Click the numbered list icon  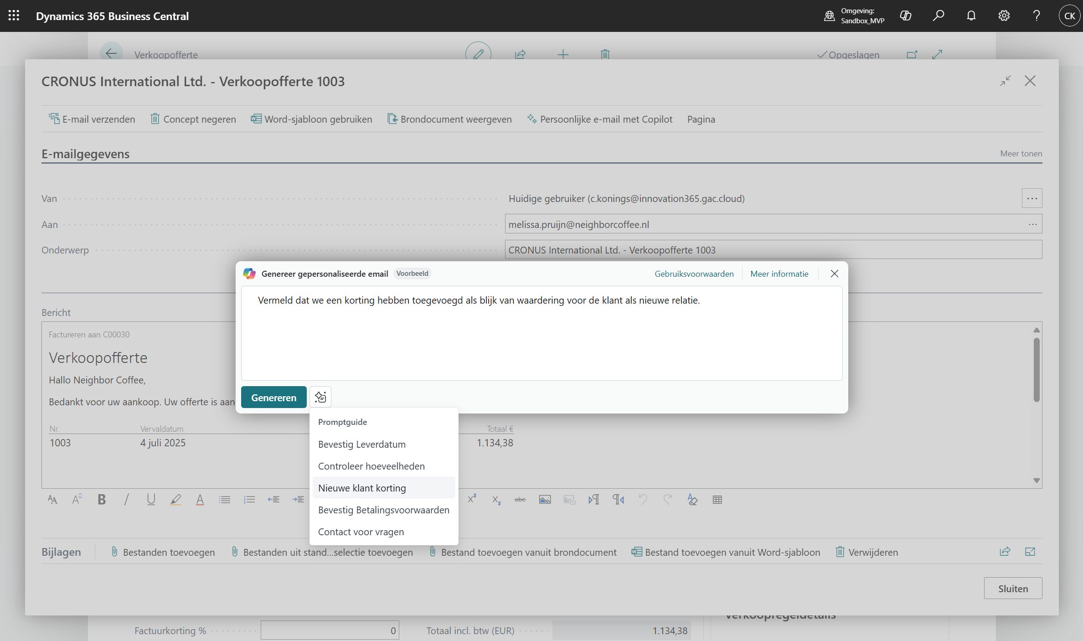pyautogui.click(x=249, y=500)
